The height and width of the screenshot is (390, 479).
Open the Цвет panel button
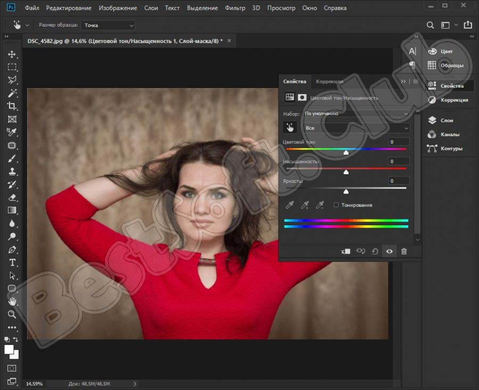tap(441, 51)
